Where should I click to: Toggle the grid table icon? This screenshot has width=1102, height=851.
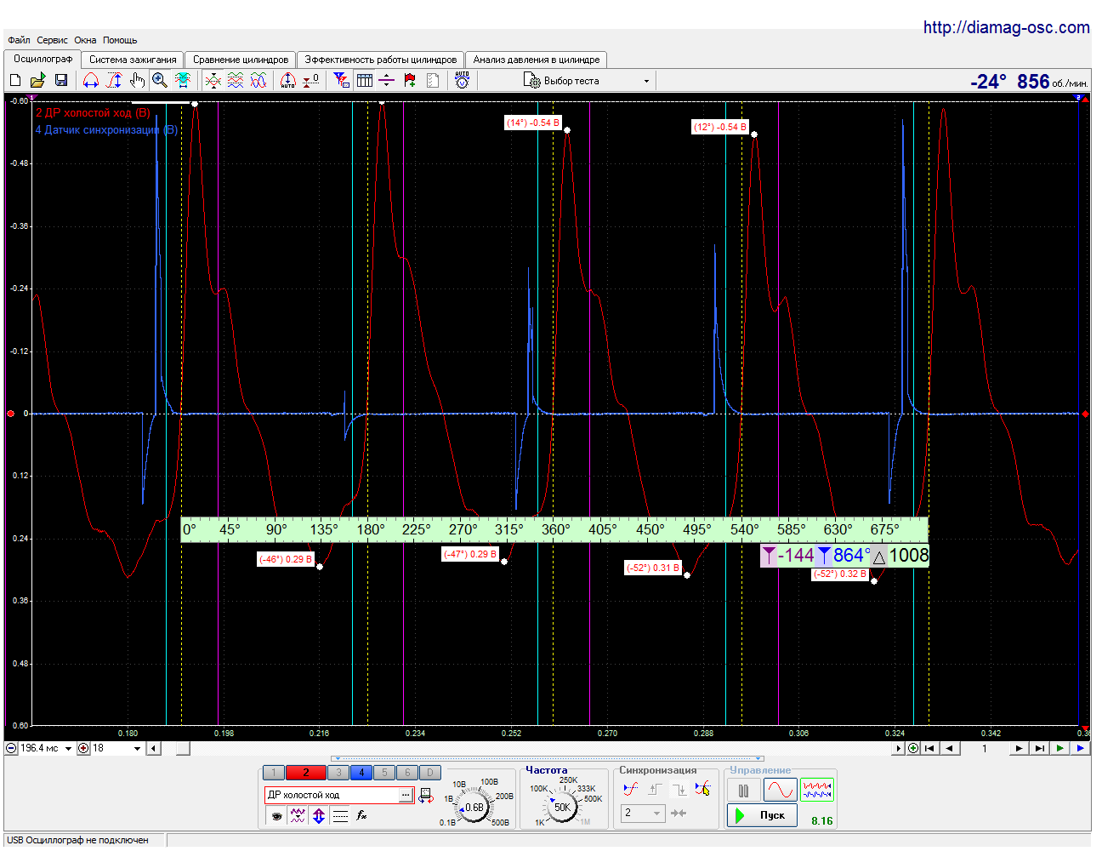click(x=365, y=80)
